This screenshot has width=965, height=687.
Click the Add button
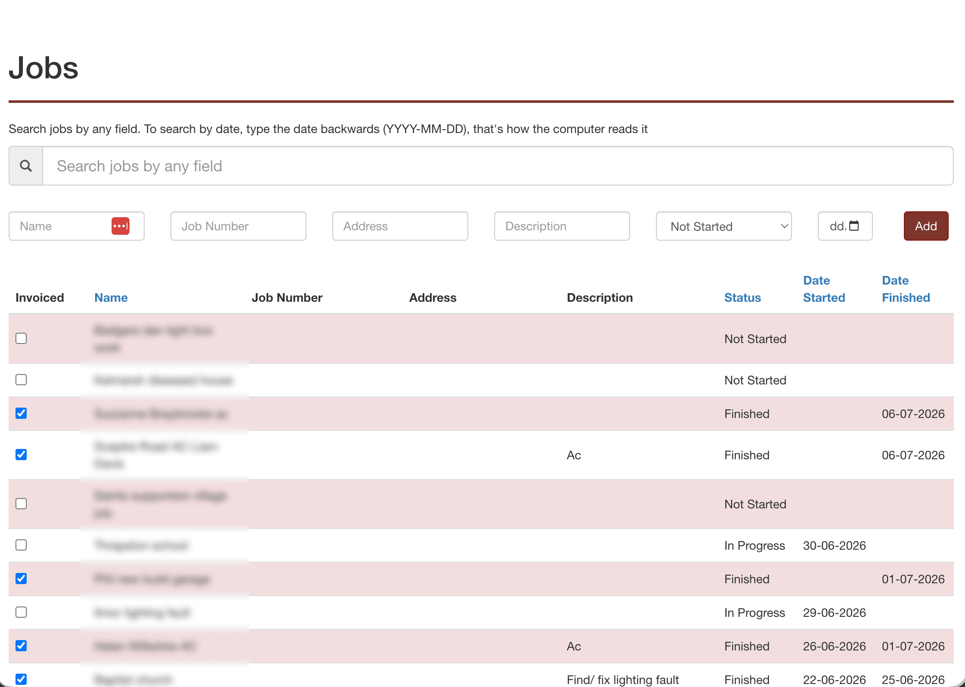(926, 226)
